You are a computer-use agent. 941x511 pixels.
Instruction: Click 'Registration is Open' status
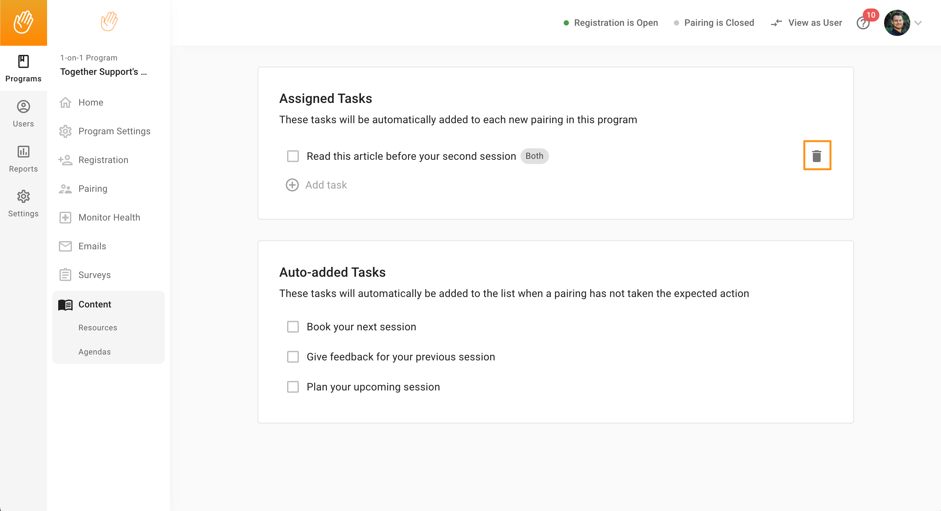click(x=616, y=23)
